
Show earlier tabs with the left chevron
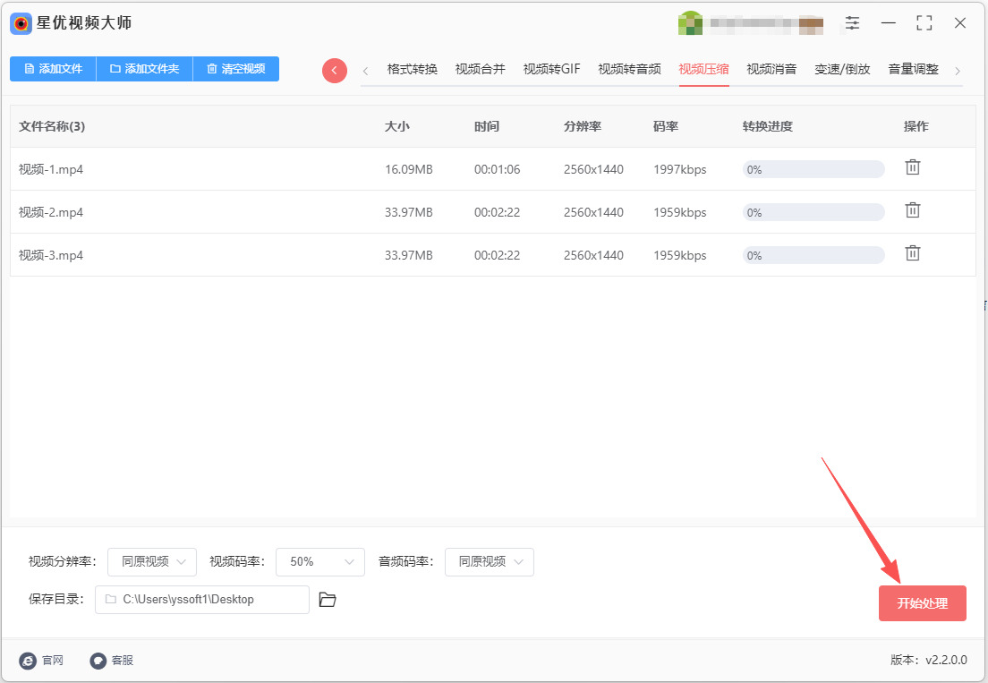(x=365, y=71)
